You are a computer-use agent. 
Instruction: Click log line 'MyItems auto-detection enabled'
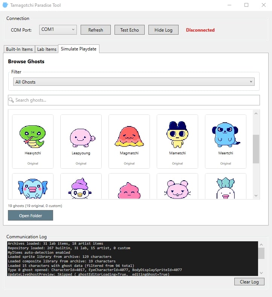coord(39,252)
